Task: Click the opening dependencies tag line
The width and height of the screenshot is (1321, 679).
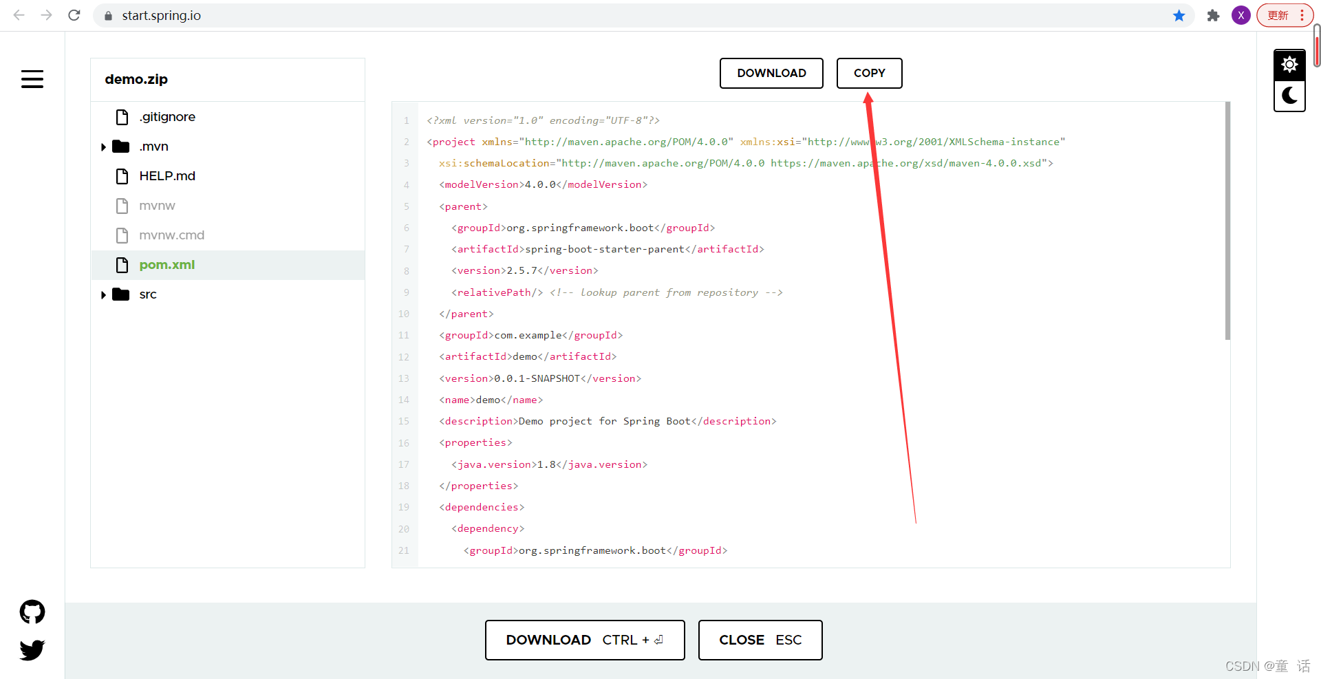Action: 482,507
